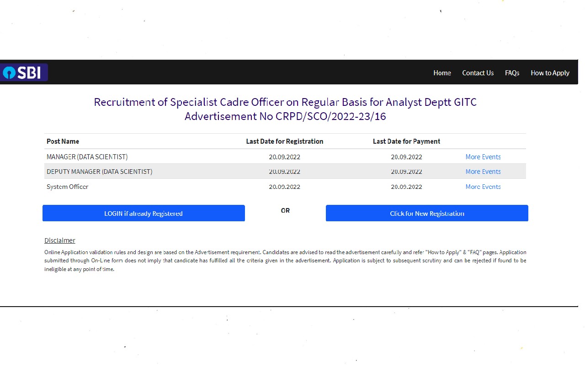This screenshot has width=585, height=365.
Task: Click the SBI logo in header
Action: tap(24, 73)
